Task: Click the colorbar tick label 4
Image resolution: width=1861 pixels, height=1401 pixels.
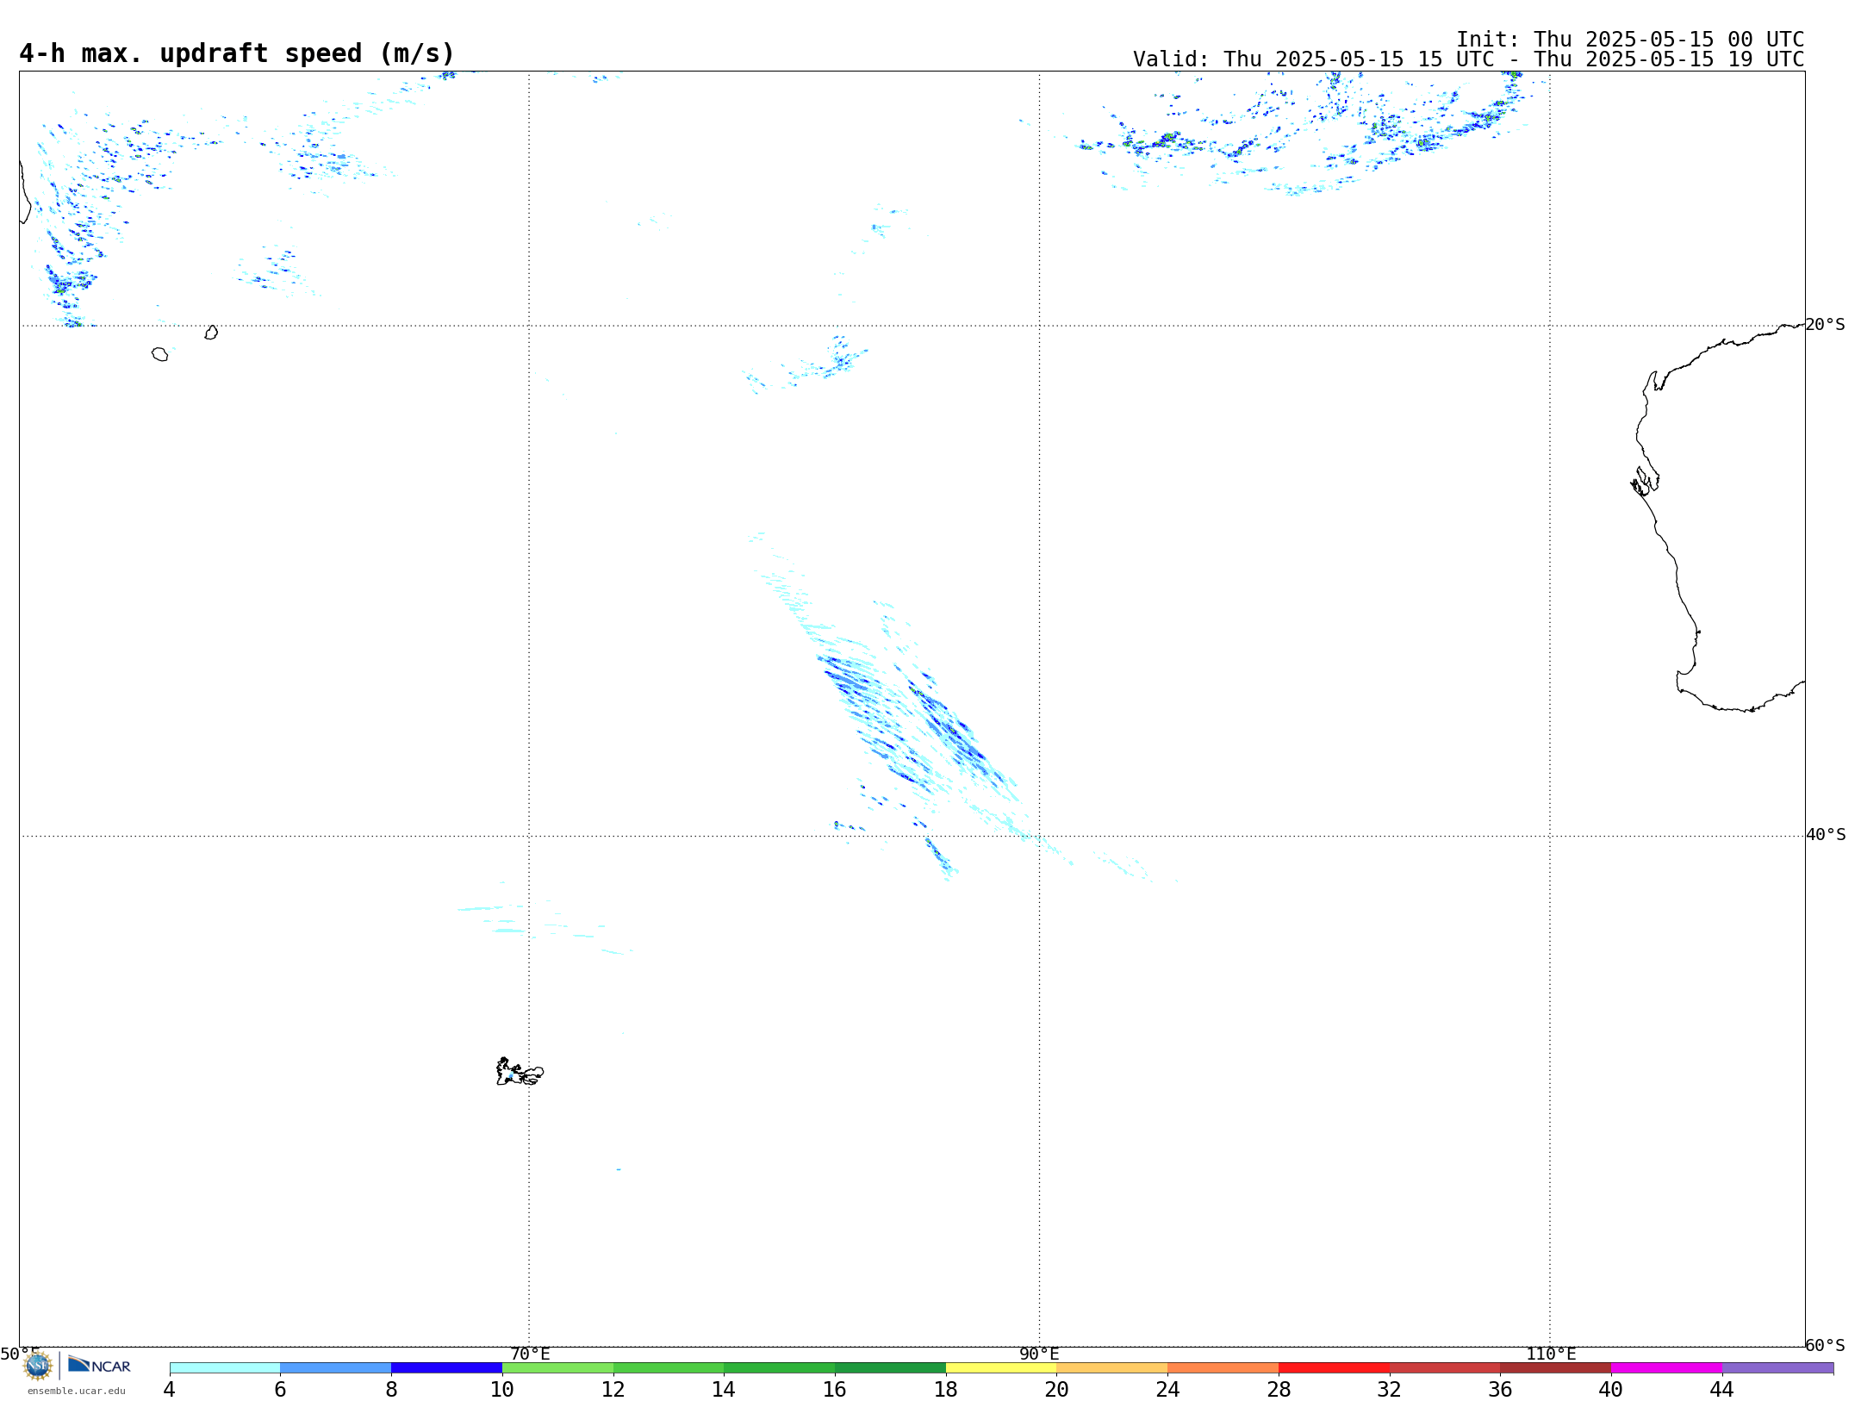Action: (169, 1389)
